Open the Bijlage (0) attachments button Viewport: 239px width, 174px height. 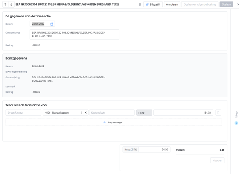[153, 4]
